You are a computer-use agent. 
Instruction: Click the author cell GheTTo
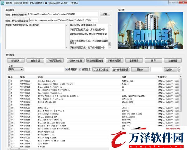125,108
